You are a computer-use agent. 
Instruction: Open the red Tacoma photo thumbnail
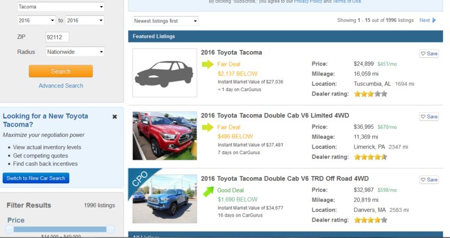click(x=165, y=136)
